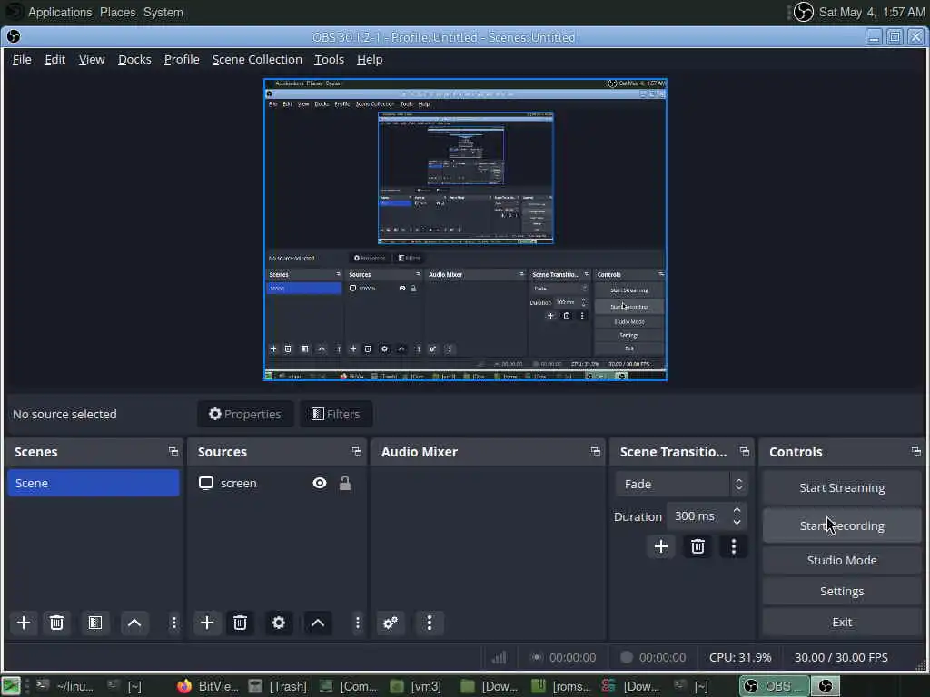The image size is (930, 697).
Task: Click the Filters button next to Properties
Action: click(x=336, y=414)
